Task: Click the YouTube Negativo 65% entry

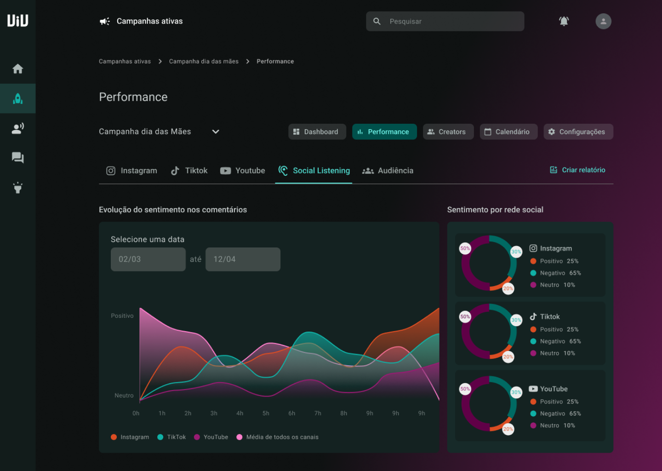Action: coord(555,414)
